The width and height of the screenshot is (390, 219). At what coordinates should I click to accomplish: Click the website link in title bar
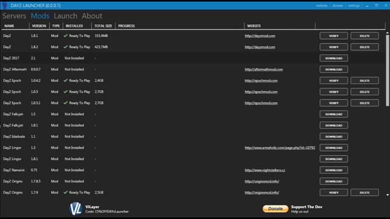[322, 5]
